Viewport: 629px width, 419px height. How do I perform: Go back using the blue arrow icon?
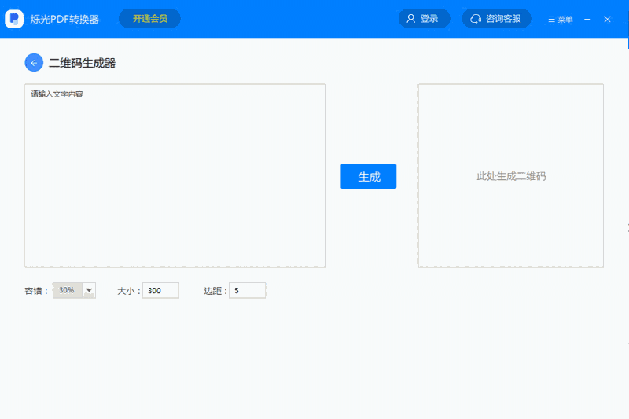point(34,63)
